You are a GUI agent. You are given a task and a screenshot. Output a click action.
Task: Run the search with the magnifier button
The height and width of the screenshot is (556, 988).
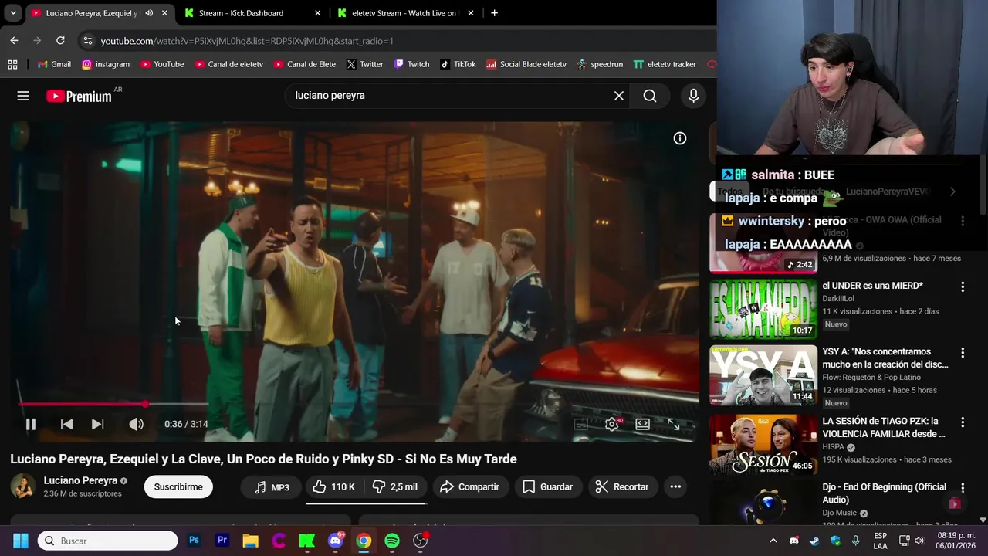point(650,96)
